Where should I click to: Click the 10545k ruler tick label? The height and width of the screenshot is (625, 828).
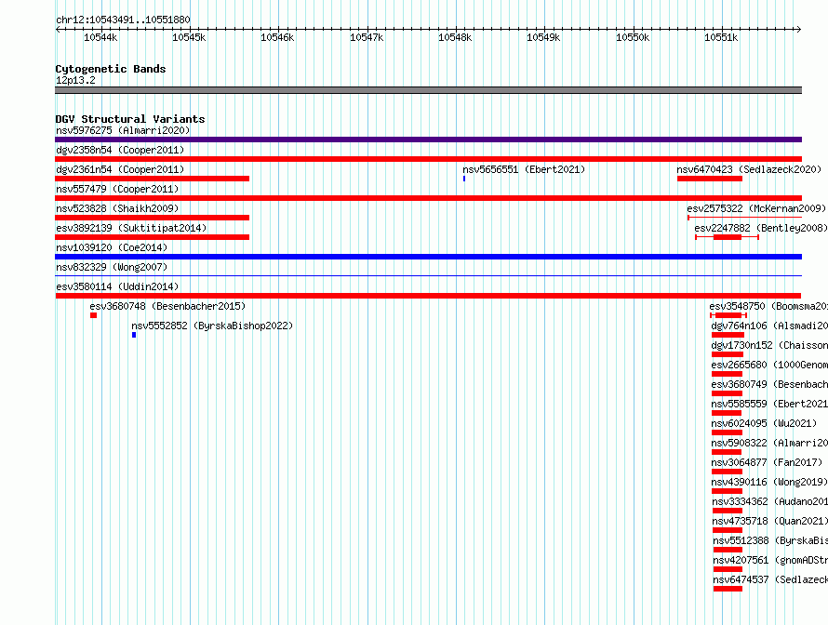[189, 37]
